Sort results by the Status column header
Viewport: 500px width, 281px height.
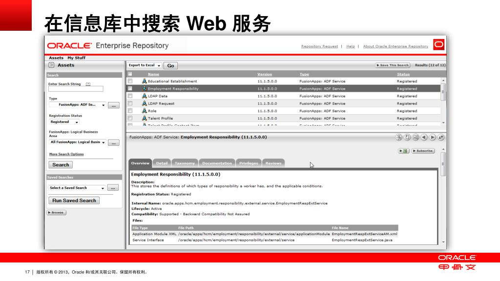click(403, 74)
